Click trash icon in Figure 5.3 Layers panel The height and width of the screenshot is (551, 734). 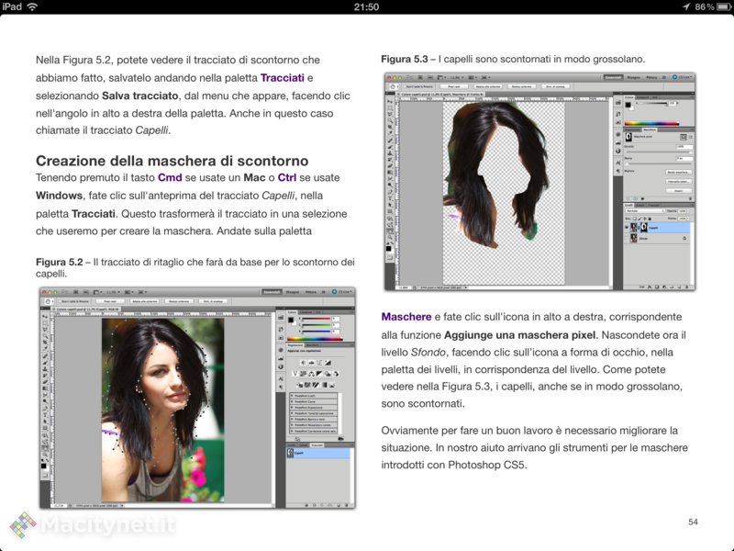686,287
